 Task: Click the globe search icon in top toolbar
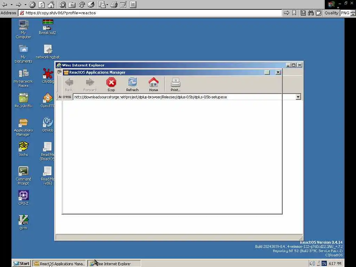tap(63, 4)
